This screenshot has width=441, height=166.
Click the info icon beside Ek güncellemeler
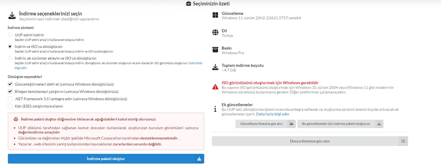point(215,109)
